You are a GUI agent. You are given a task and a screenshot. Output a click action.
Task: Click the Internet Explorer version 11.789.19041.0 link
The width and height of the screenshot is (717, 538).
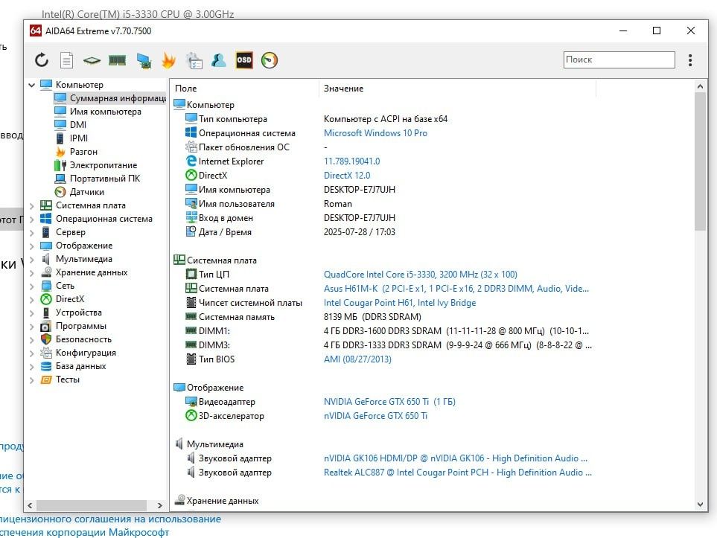351,161
